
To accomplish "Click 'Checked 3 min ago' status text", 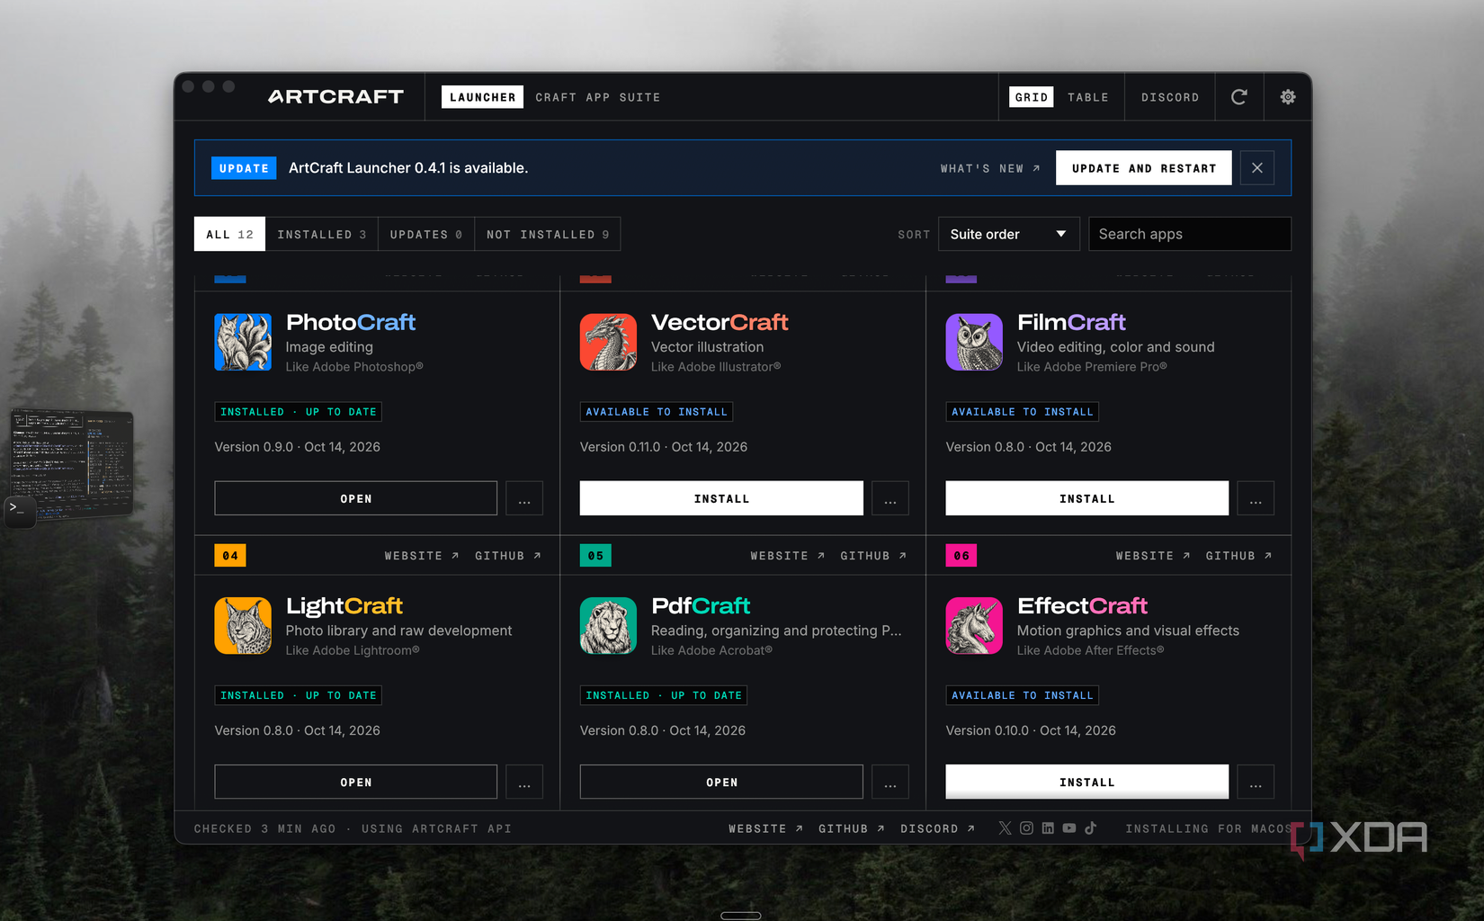I will [264, 828].
